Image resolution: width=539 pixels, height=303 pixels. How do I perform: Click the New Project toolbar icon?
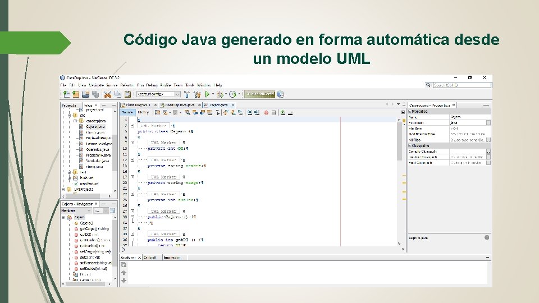(x=76, y=94)
